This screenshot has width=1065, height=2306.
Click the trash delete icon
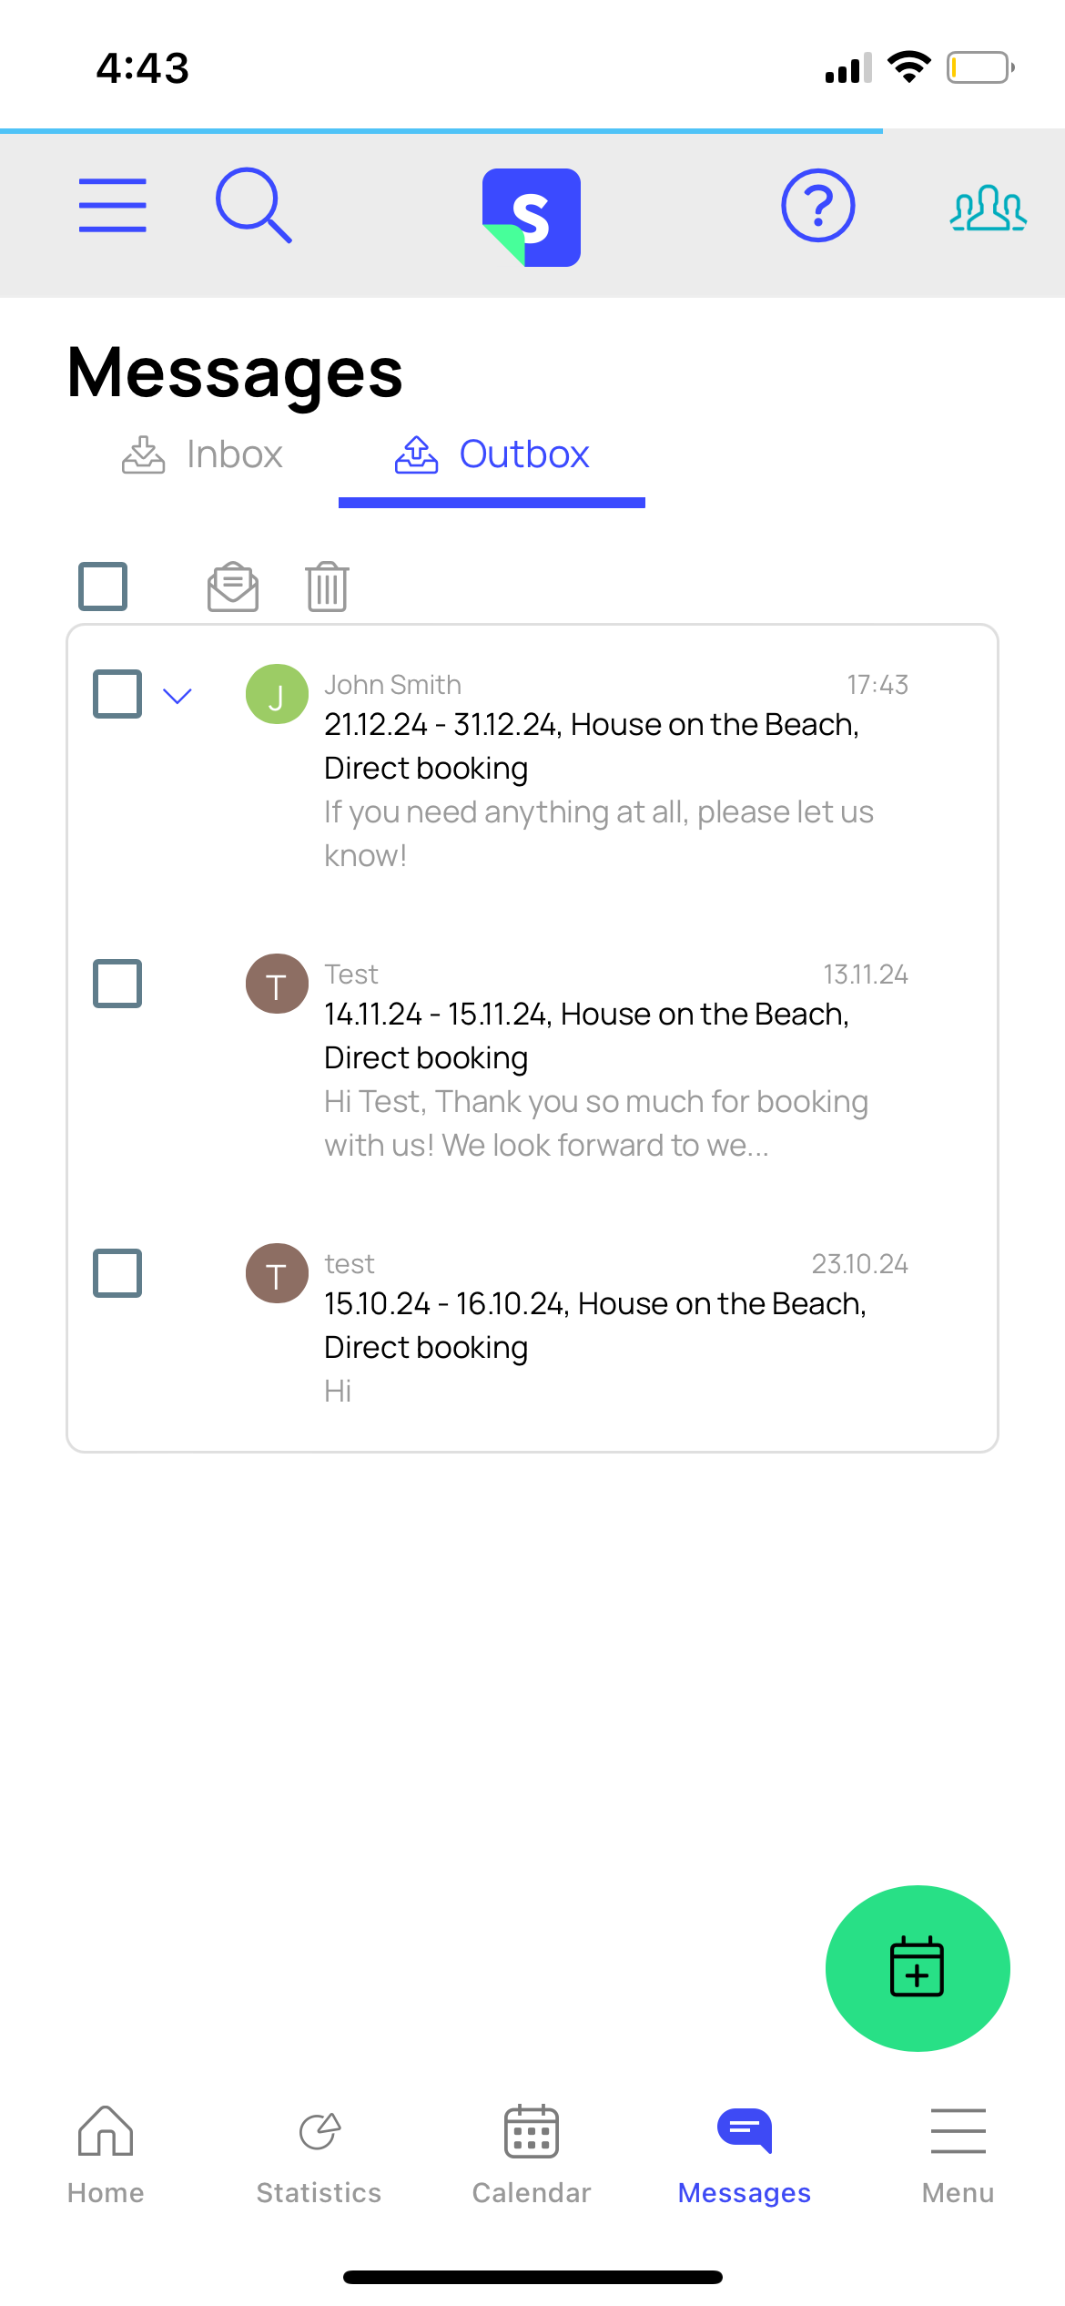coord(327,587)
